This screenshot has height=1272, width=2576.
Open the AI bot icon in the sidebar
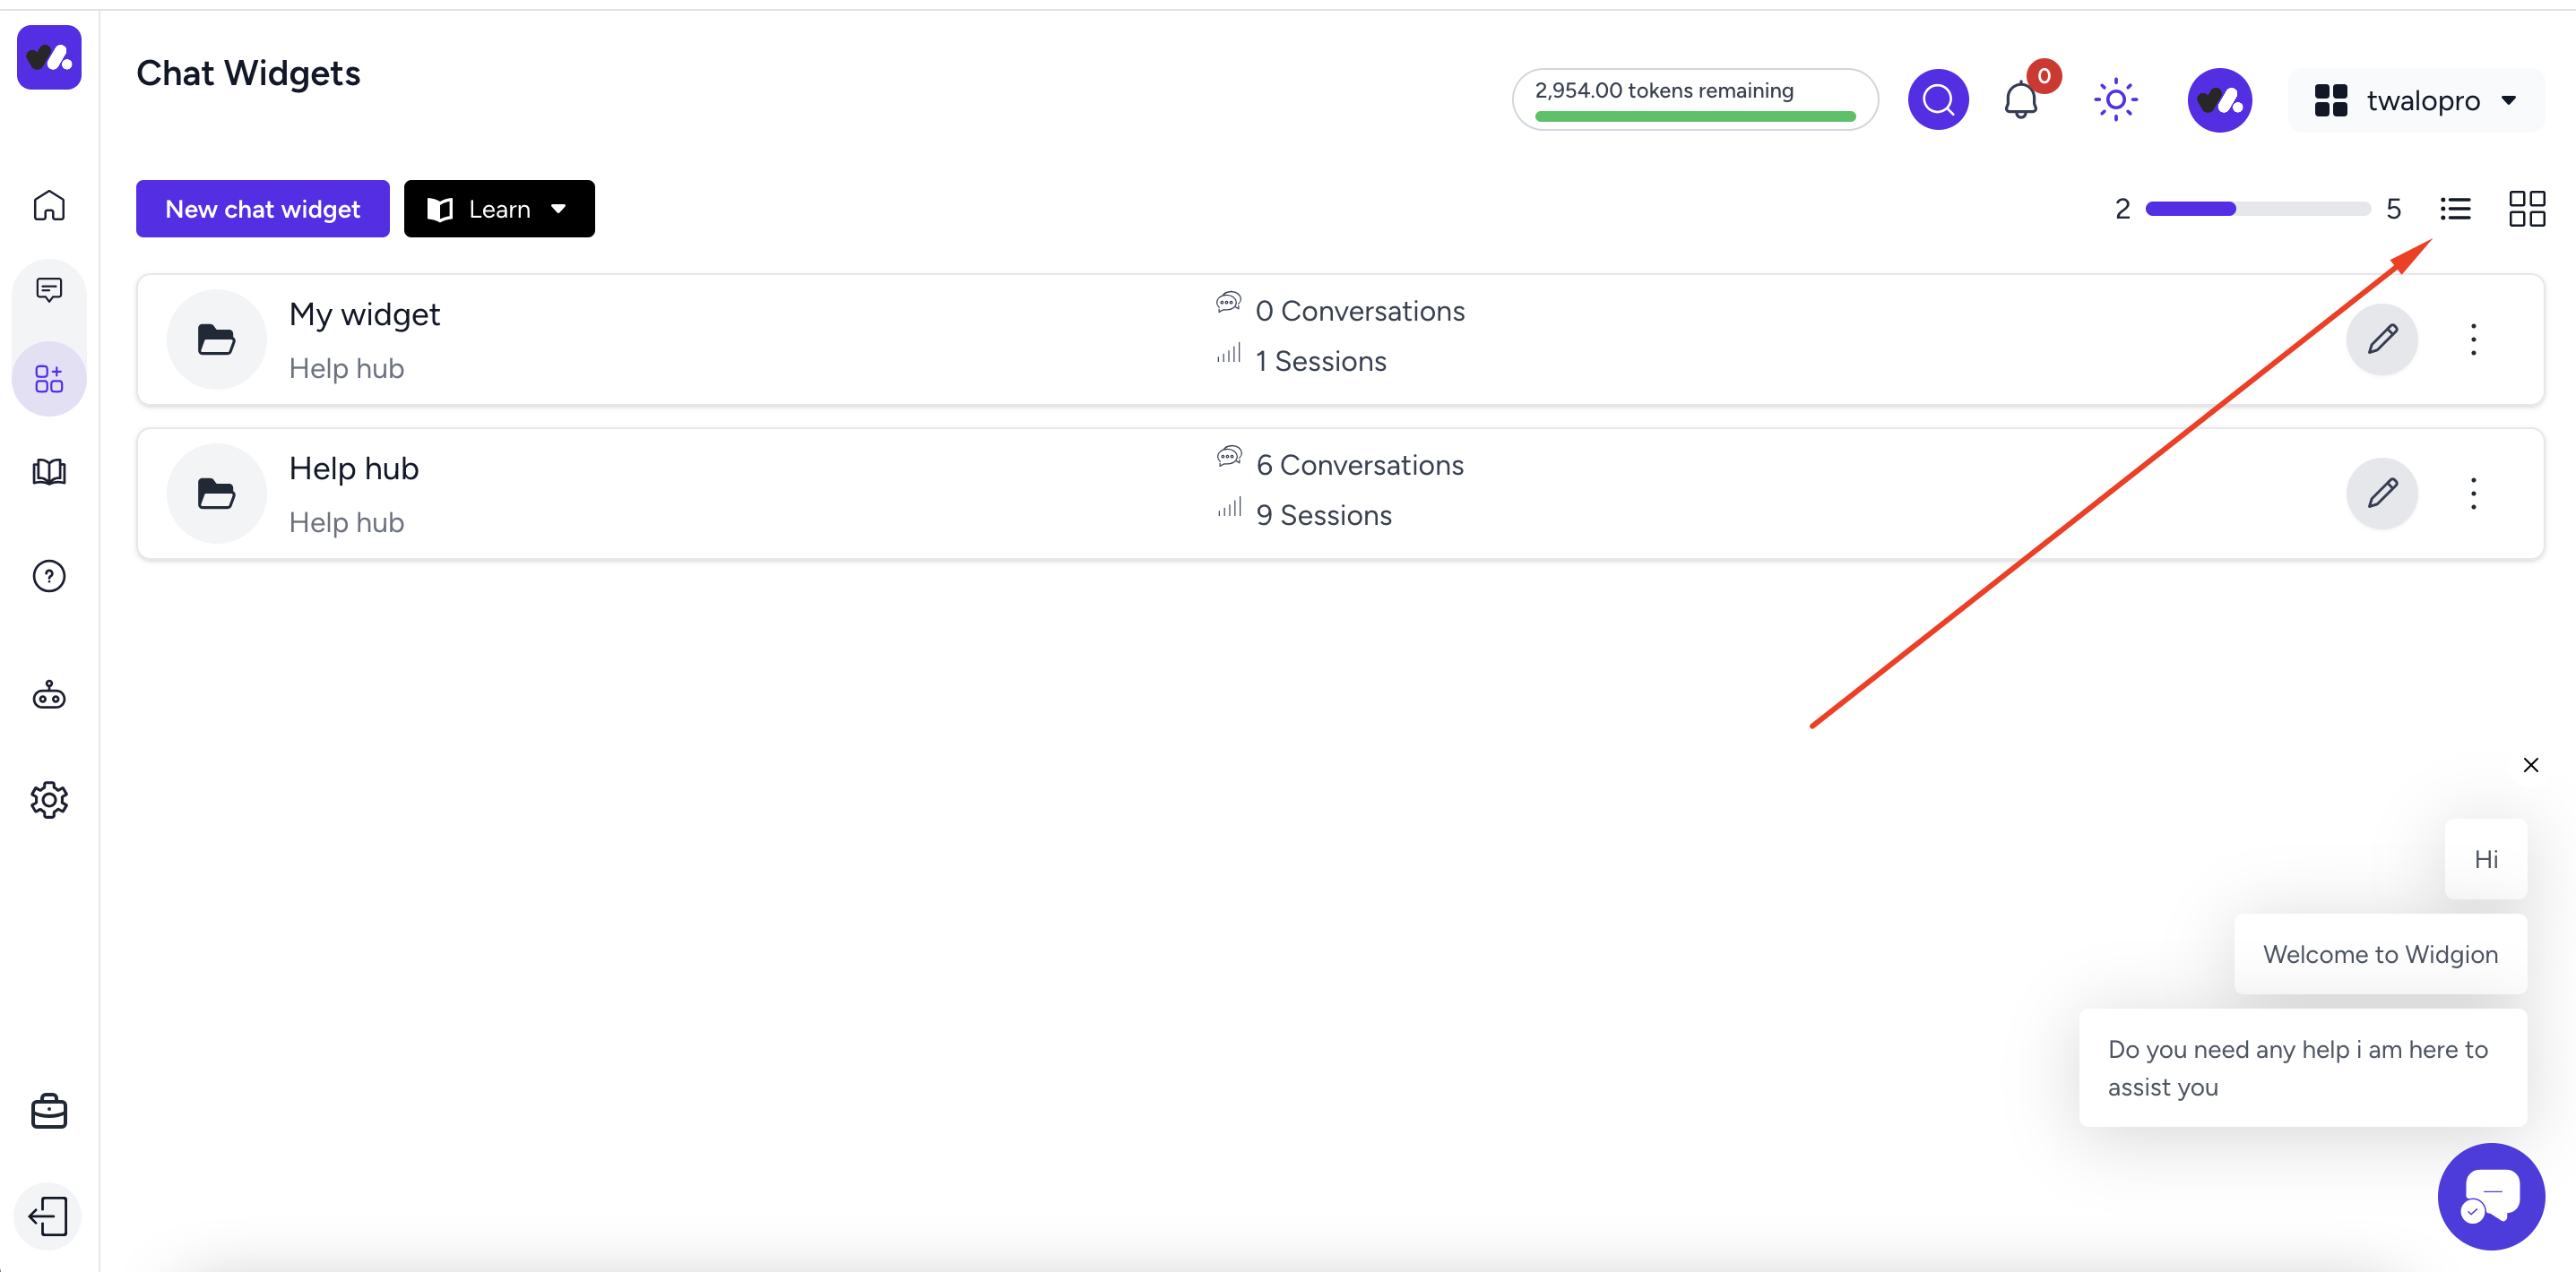click(49, 695)
